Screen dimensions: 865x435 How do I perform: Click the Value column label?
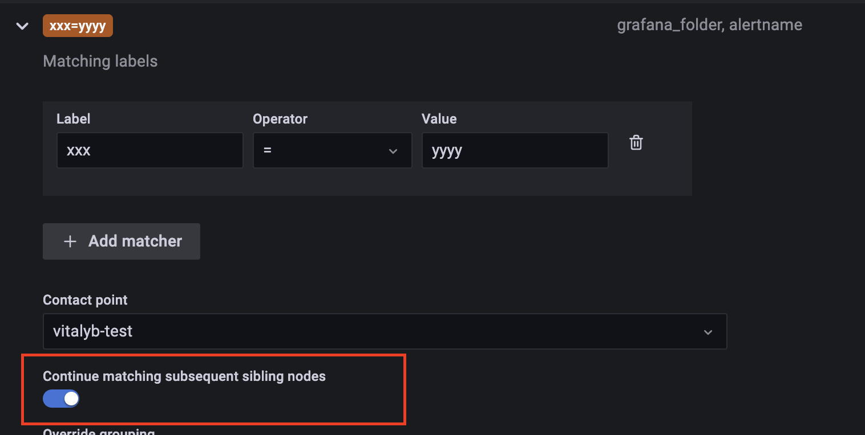(439, 118)
